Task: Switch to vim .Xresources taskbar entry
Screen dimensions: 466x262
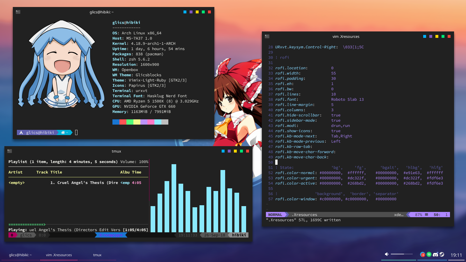Action: click(x=59, y=255)
